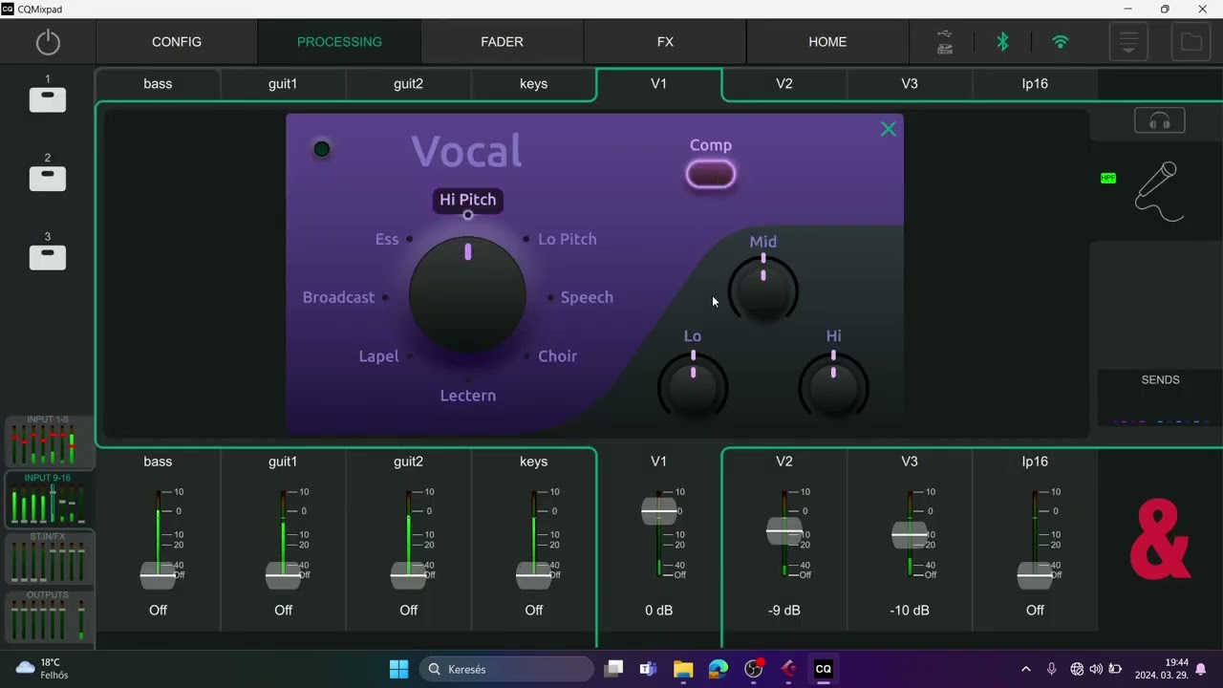1223x688 pixels.
Task: Switch to the FADER tab
Action: [x=503, y=42]
